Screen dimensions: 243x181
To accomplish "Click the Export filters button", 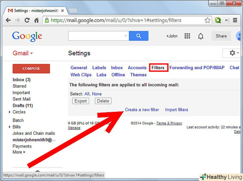I will tap(80, 101).
